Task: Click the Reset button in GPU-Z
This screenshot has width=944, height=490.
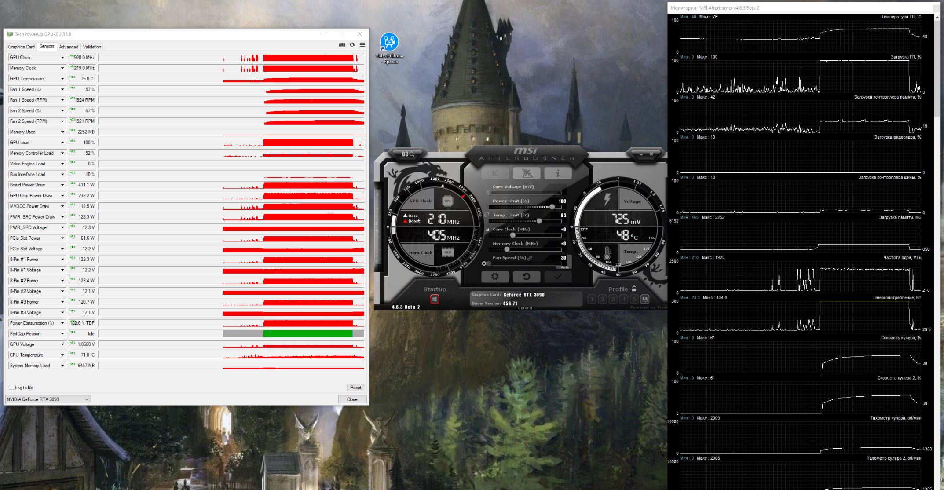Action: coord(355,388)
